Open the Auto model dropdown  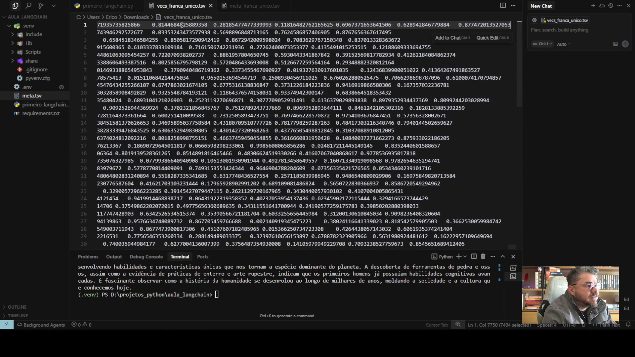[563, 44]
